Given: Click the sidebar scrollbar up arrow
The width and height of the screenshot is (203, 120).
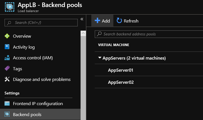Looking at the screenshot, I should pyautogui.click(x=83, y=33).
